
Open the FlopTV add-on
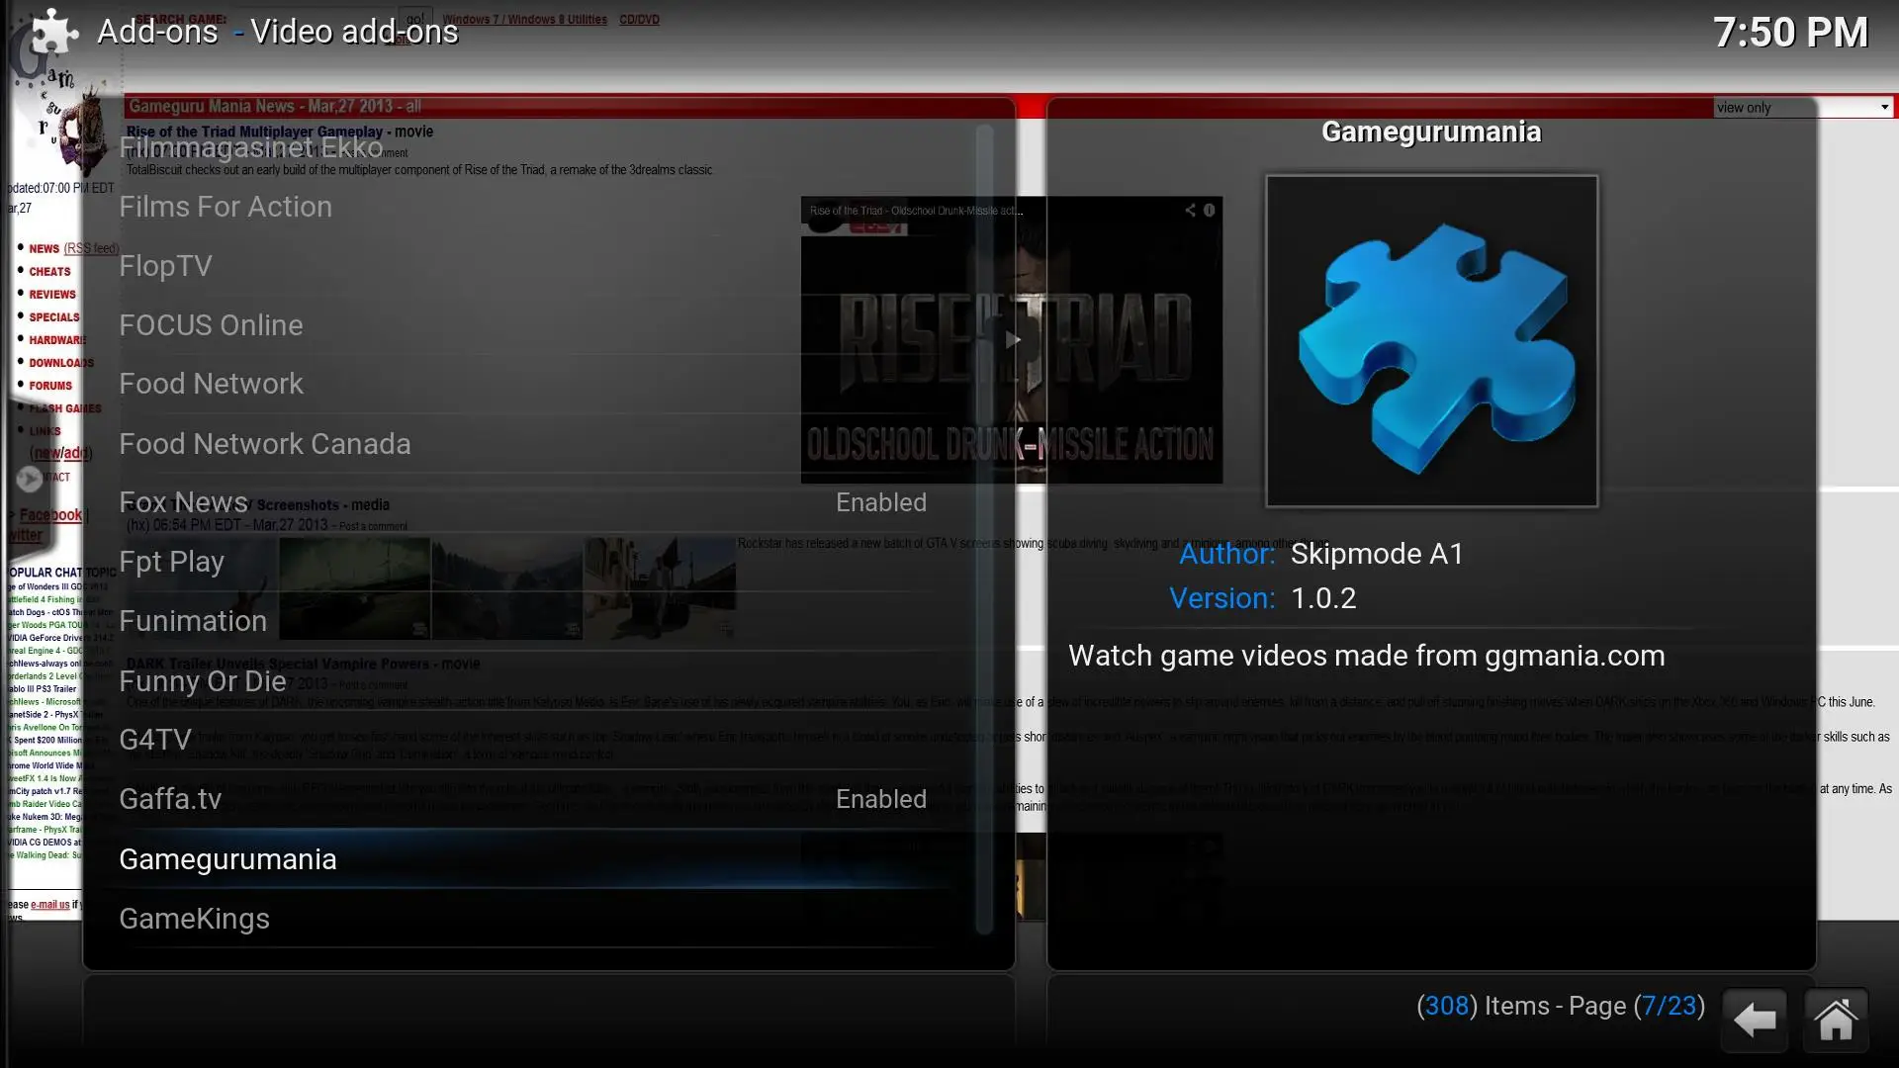[527, 266]
